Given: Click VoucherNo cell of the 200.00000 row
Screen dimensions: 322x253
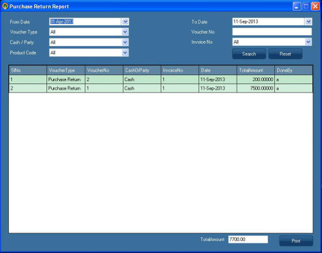Looking at the screenshot, I should tap(104, 79).
